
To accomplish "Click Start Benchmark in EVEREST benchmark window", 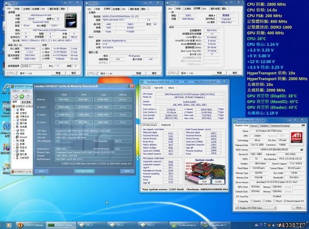I will point(84,171).
